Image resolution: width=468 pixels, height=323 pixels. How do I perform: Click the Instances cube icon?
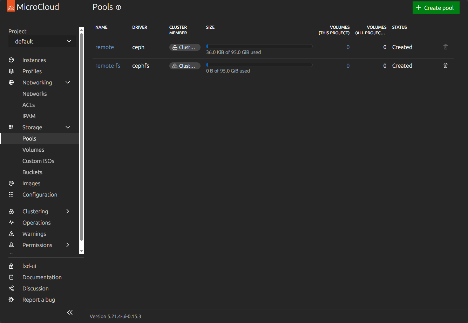(11, 60)
